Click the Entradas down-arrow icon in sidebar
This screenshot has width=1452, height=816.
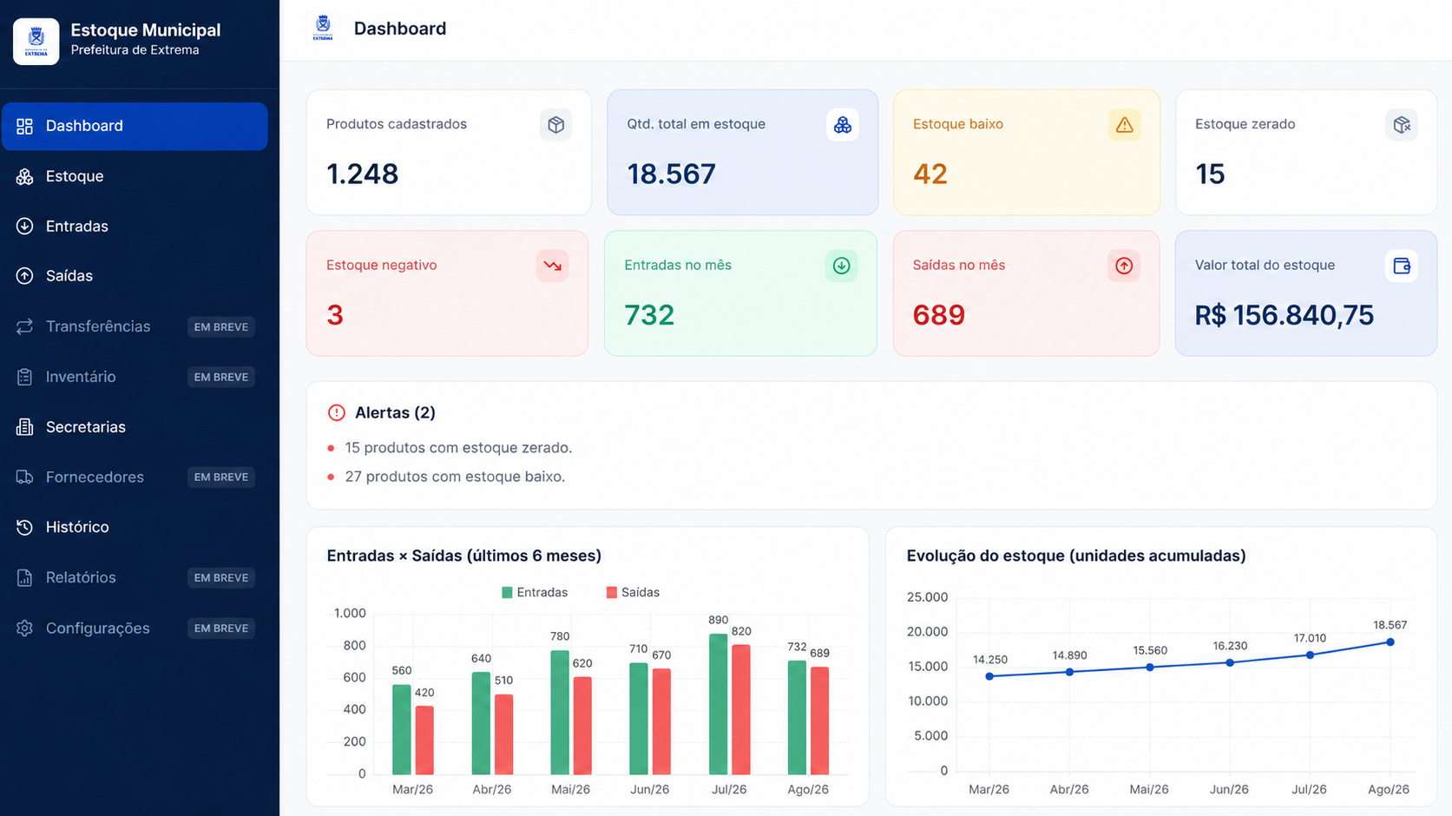(24, 227)
